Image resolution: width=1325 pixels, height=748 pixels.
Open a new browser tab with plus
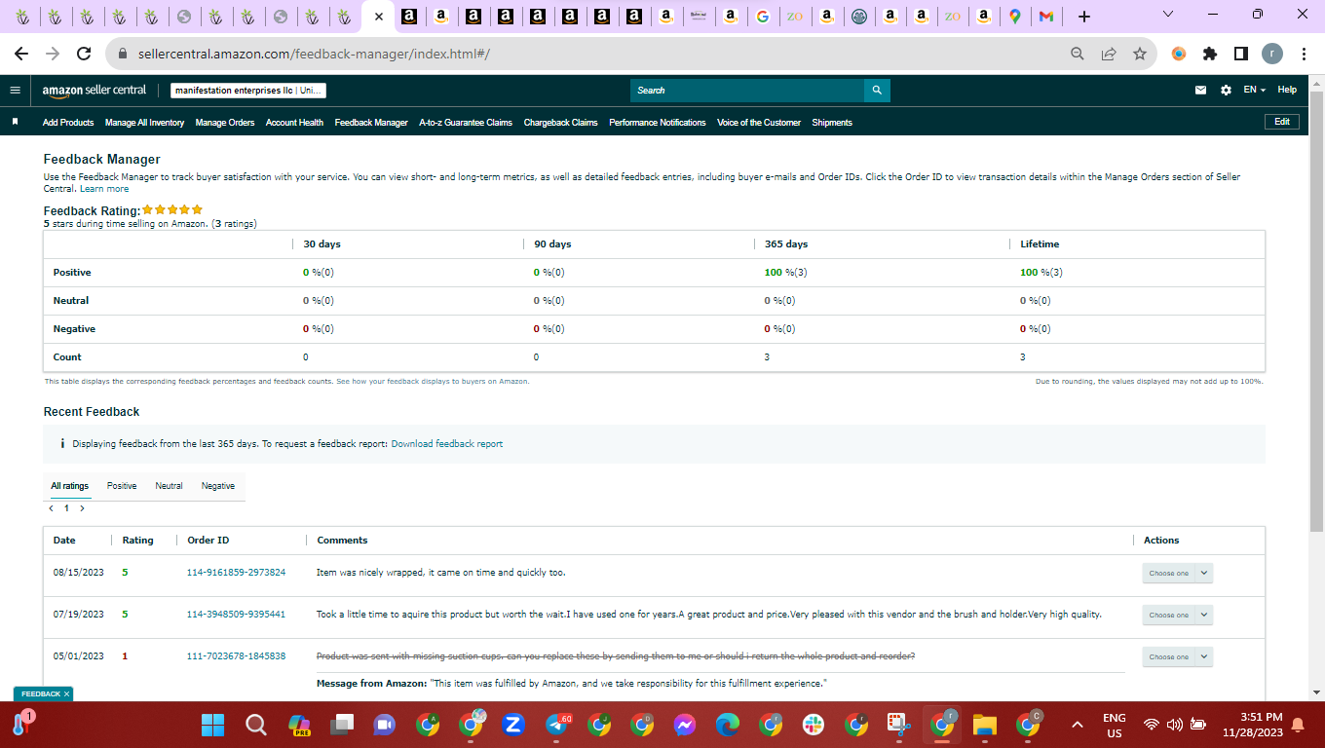click(1084, 17)
